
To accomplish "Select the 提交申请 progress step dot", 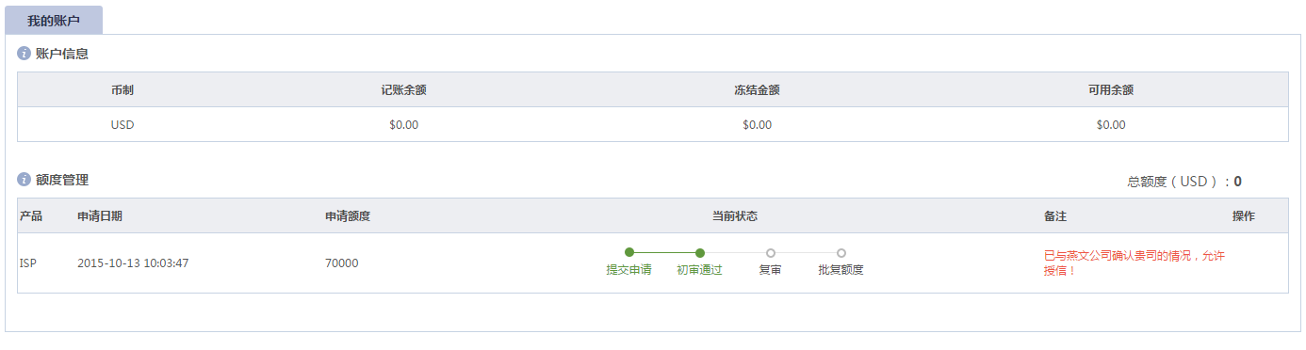I will [x=629, y=252].
